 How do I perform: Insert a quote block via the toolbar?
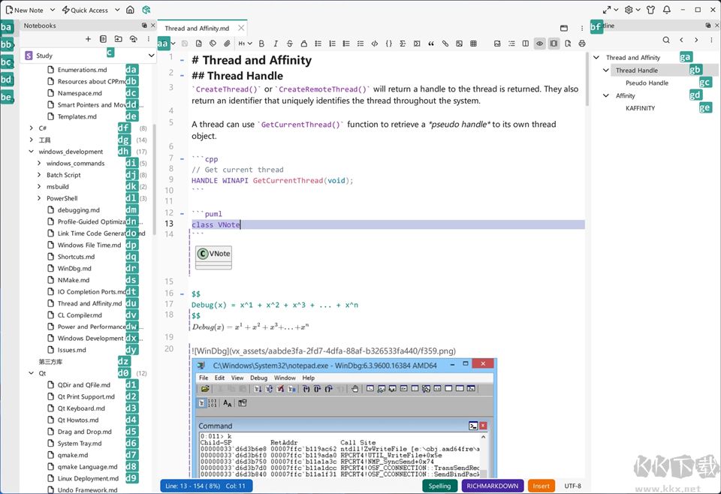click(431, 44)
